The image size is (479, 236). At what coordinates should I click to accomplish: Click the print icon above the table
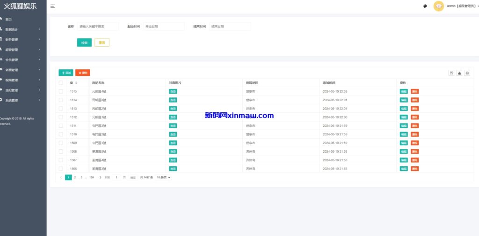click(467, 73)
